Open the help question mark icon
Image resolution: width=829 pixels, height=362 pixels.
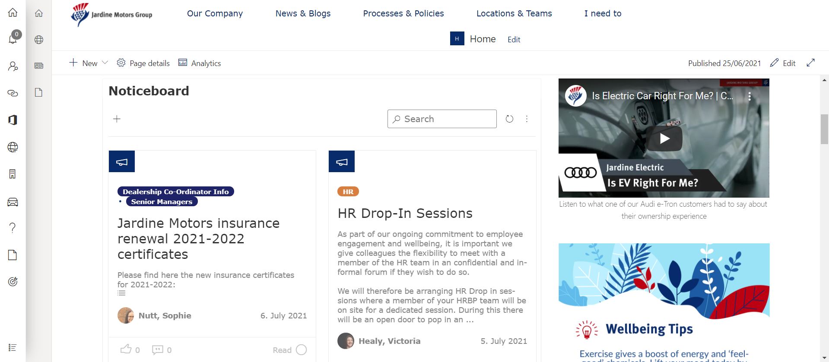coord(13,228)
